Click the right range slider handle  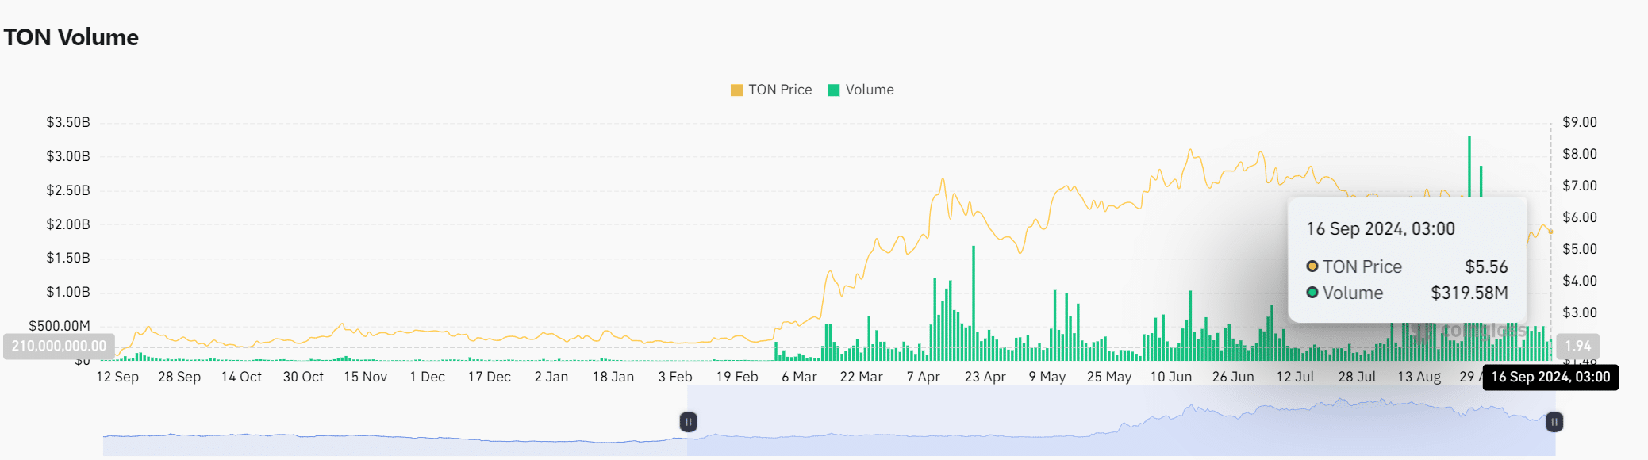point(1554,422)
